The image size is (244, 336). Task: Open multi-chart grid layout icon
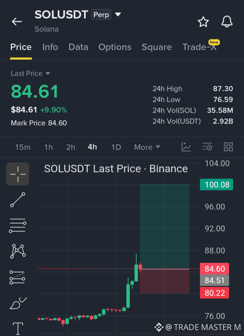pyautogui.click(x=228, y=147)
